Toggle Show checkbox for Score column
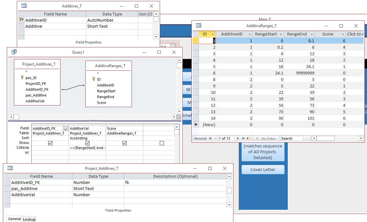 (124, 143)
